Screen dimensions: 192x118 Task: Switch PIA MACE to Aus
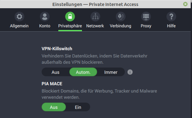point(54,107)
